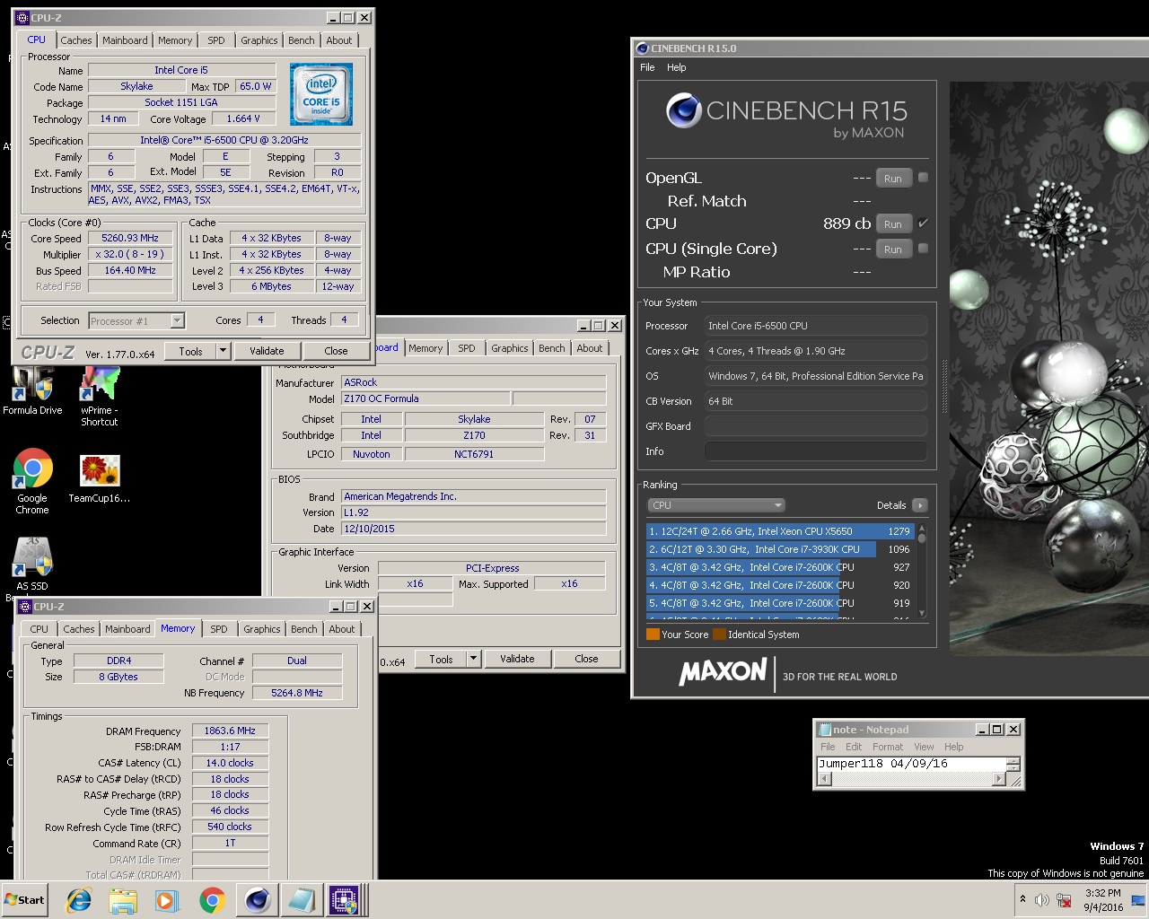
Task: Open Notepad View menu
Action: click(x=924, y=747)
